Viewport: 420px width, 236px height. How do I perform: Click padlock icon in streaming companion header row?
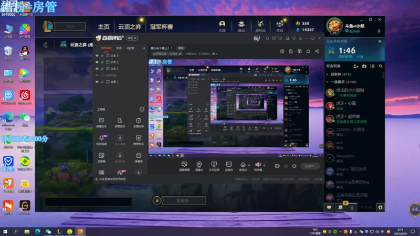pos(291,51)
